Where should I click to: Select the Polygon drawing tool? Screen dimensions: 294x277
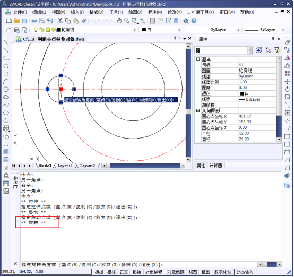[6, 66]
